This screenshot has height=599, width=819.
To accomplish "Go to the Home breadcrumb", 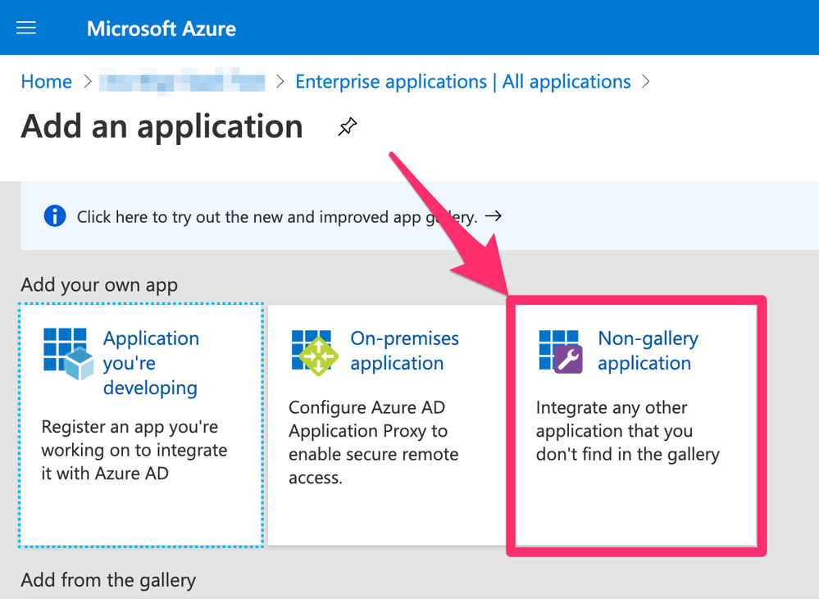I will click(x=47, y=81).
